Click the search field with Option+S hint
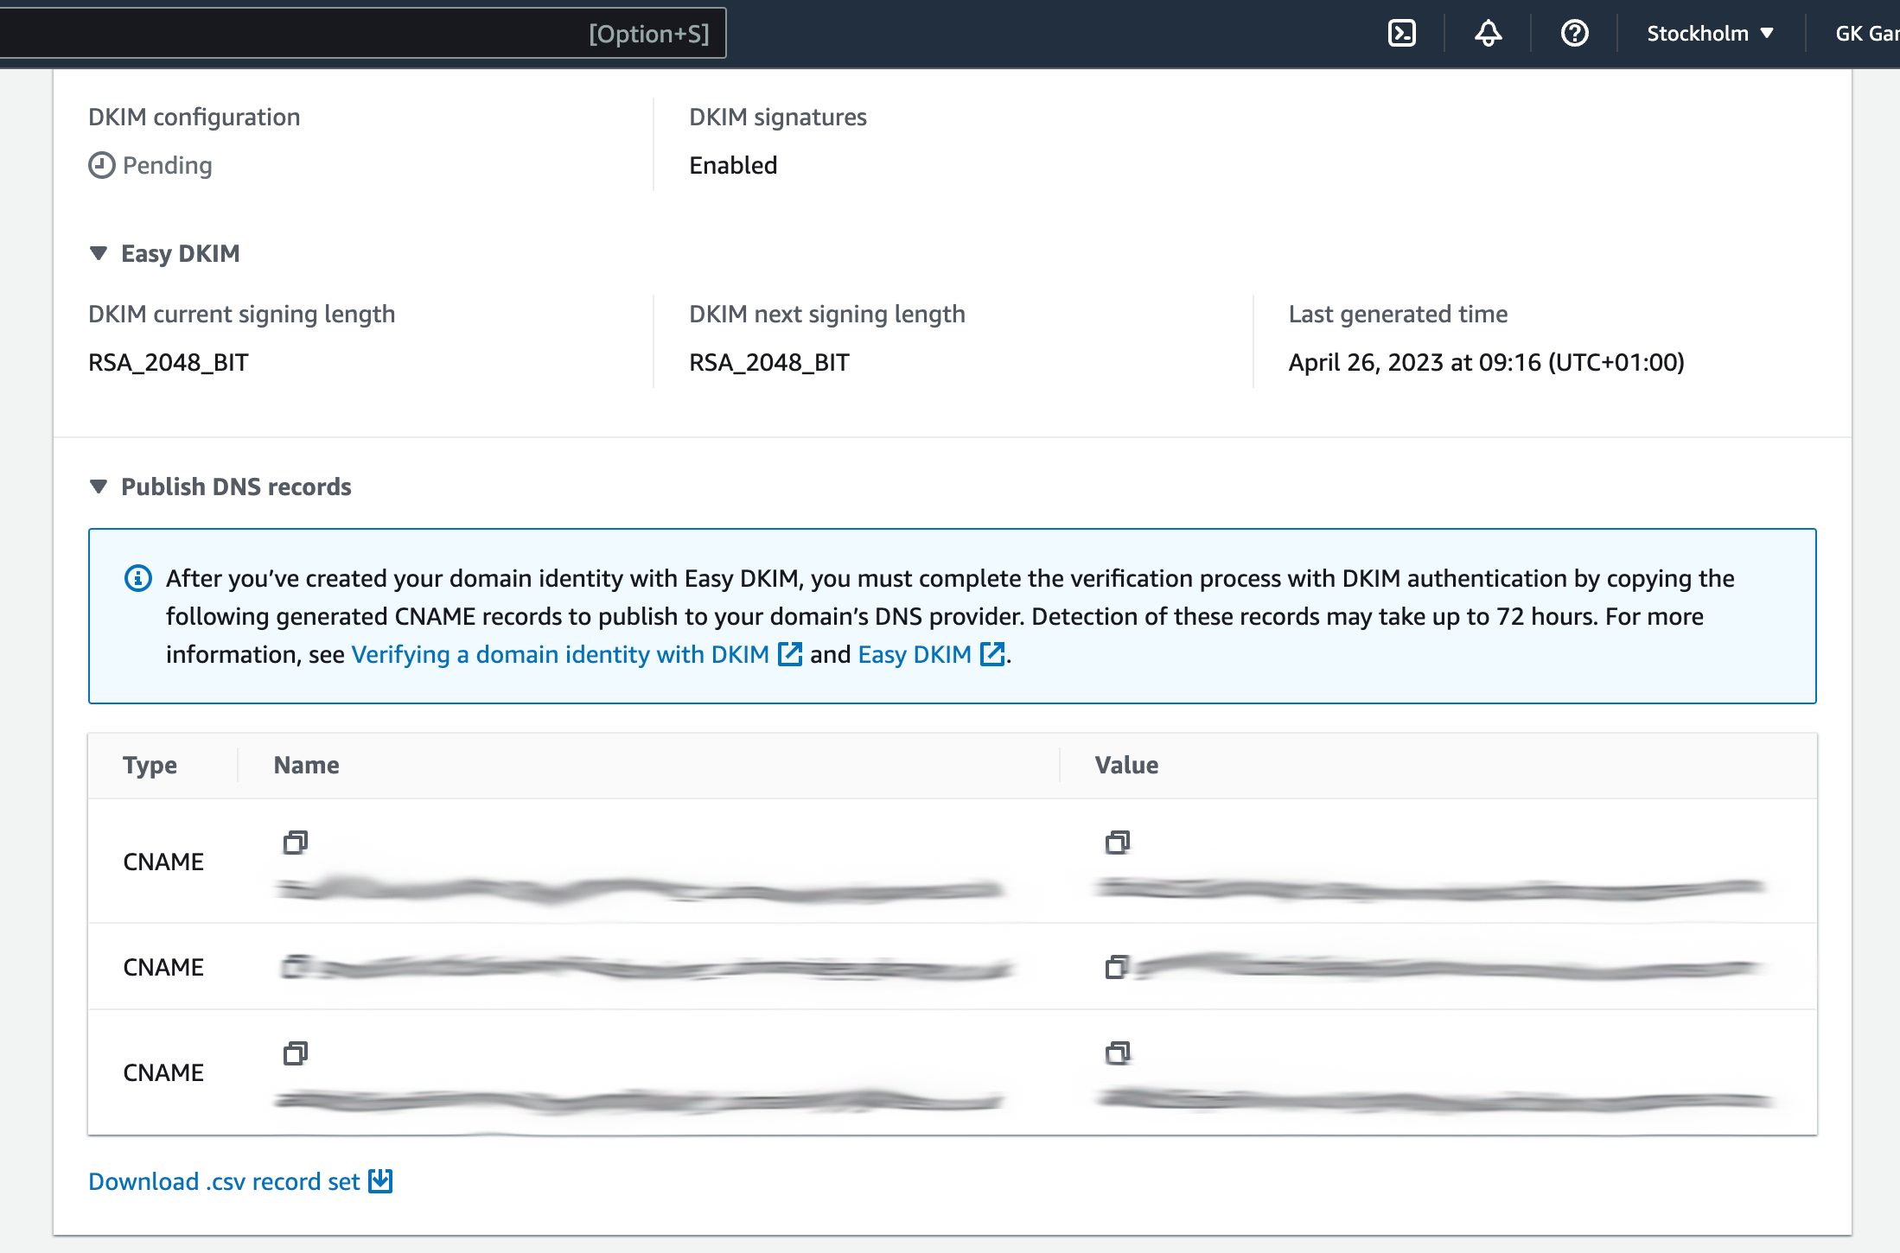 coord(363,34)
